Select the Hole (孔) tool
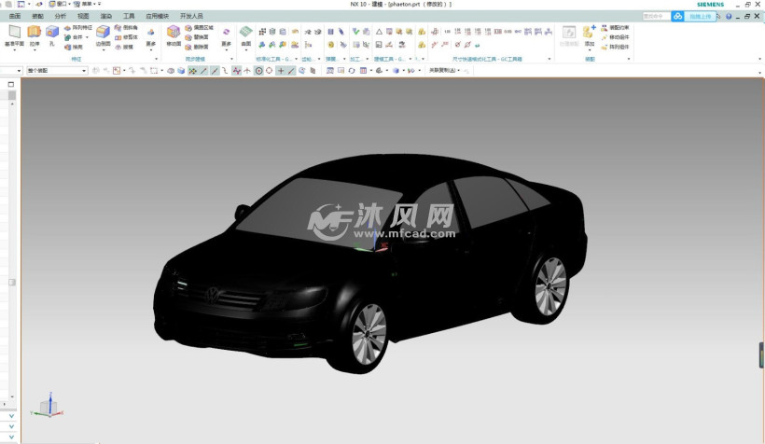 point(51,35)
